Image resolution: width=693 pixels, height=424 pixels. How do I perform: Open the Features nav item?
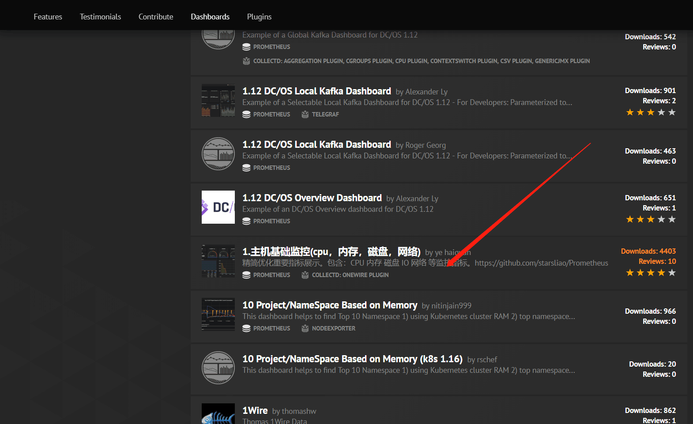tap(48, 17)
